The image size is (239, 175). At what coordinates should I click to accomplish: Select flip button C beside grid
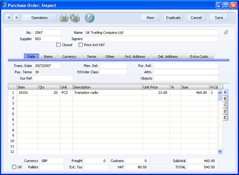click(x=225, y=105)
